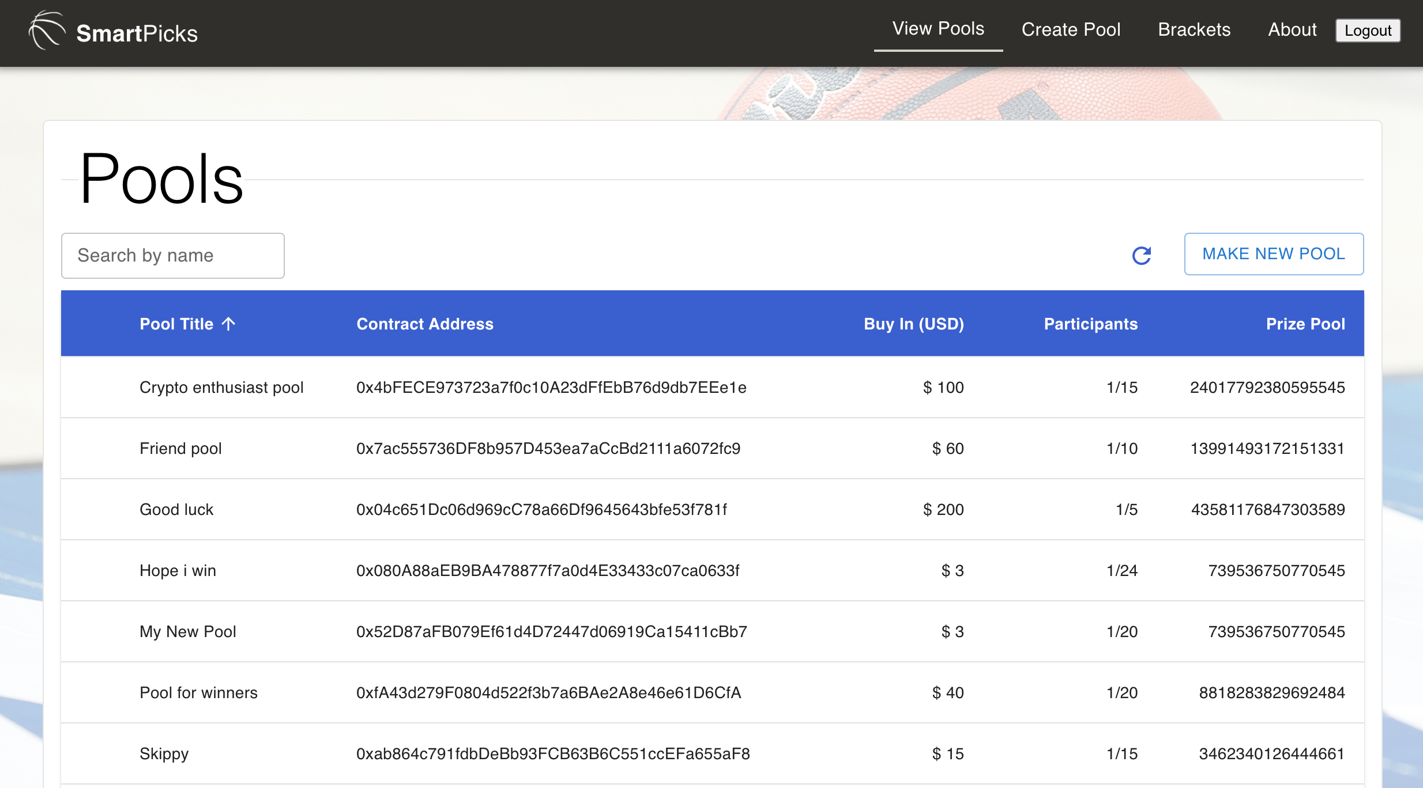Refresh the pools list
This screenshot has width=1423, height=788.
click(1142, 255)
